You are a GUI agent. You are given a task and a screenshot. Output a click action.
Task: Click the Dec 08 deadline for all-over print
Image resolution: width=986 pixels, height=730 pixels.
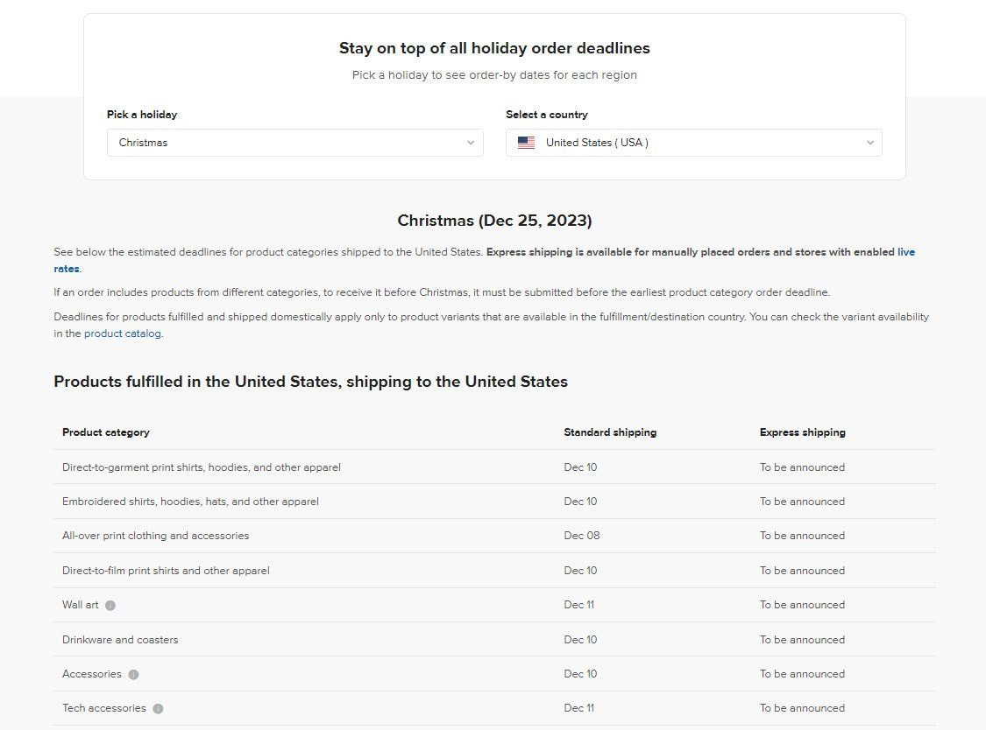pyautogui.click(x=582, y=536)
